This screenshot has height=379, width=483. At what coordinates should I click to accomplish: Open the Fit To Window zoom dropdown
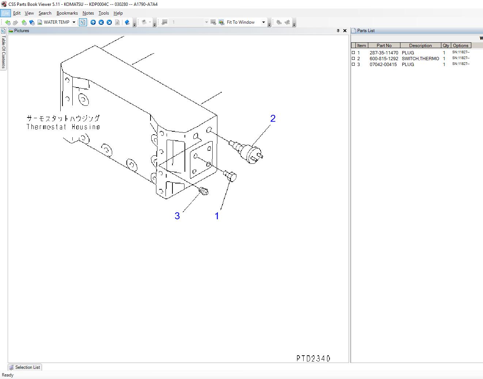pyautogui.click(x=263, y=22)
